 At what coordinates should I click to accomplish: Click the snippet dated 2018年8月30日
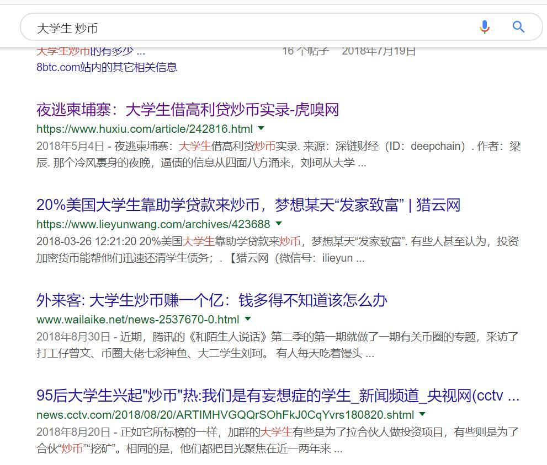point(278,345)
